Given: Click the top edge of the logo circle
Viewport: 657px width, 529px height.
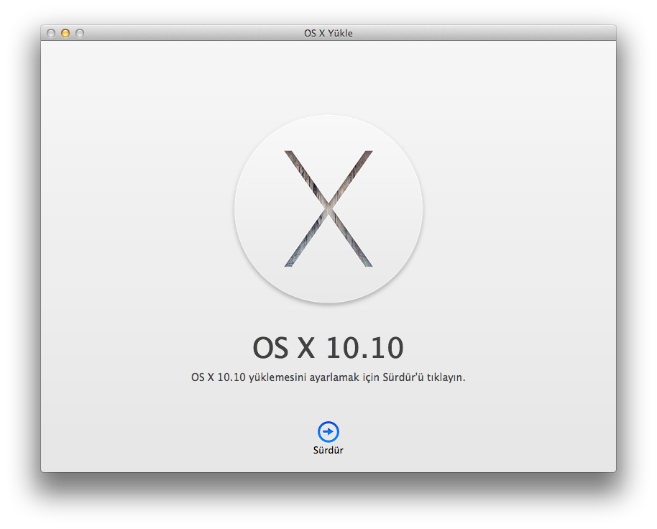Looking at the screenshot, I should pyautogui.click(x=328, y=117).
